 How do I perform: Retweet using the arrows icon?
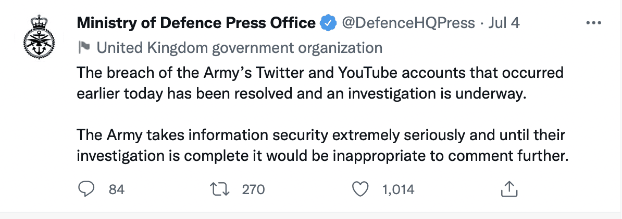[219, 189]
